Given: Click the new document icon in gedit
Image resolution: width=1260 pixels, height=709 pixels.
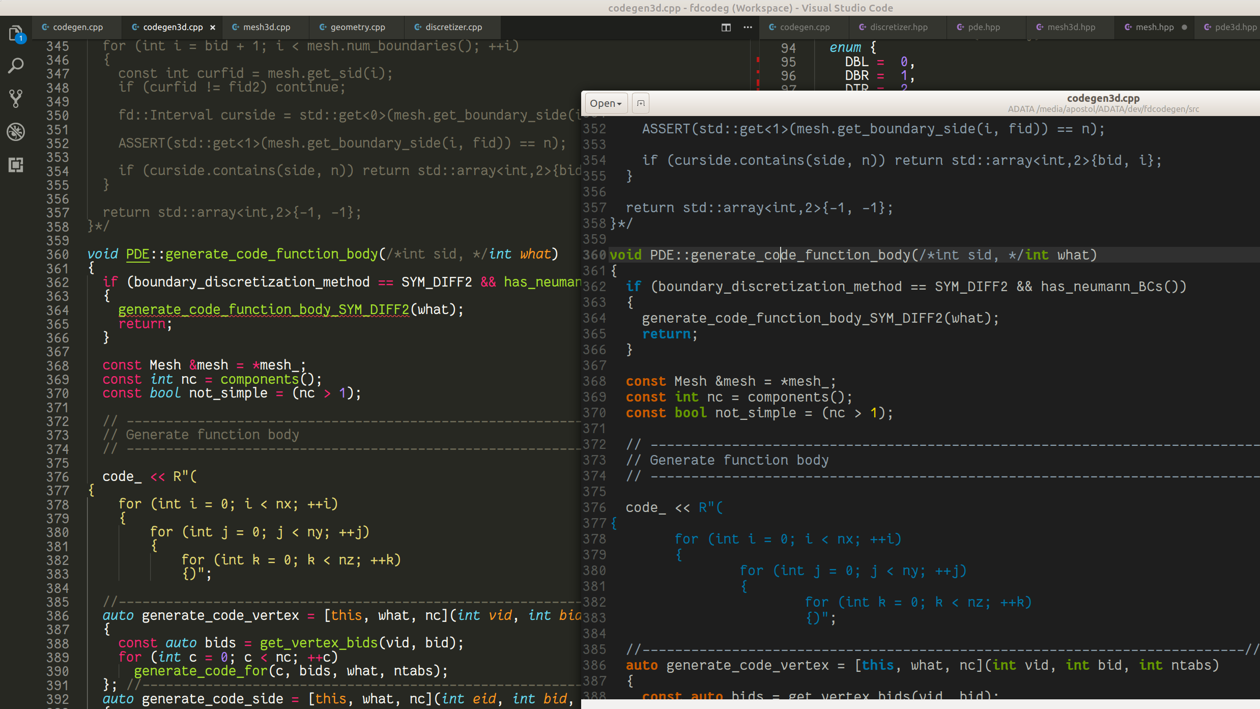Looking at the screenshot, I should click(641, 103).
